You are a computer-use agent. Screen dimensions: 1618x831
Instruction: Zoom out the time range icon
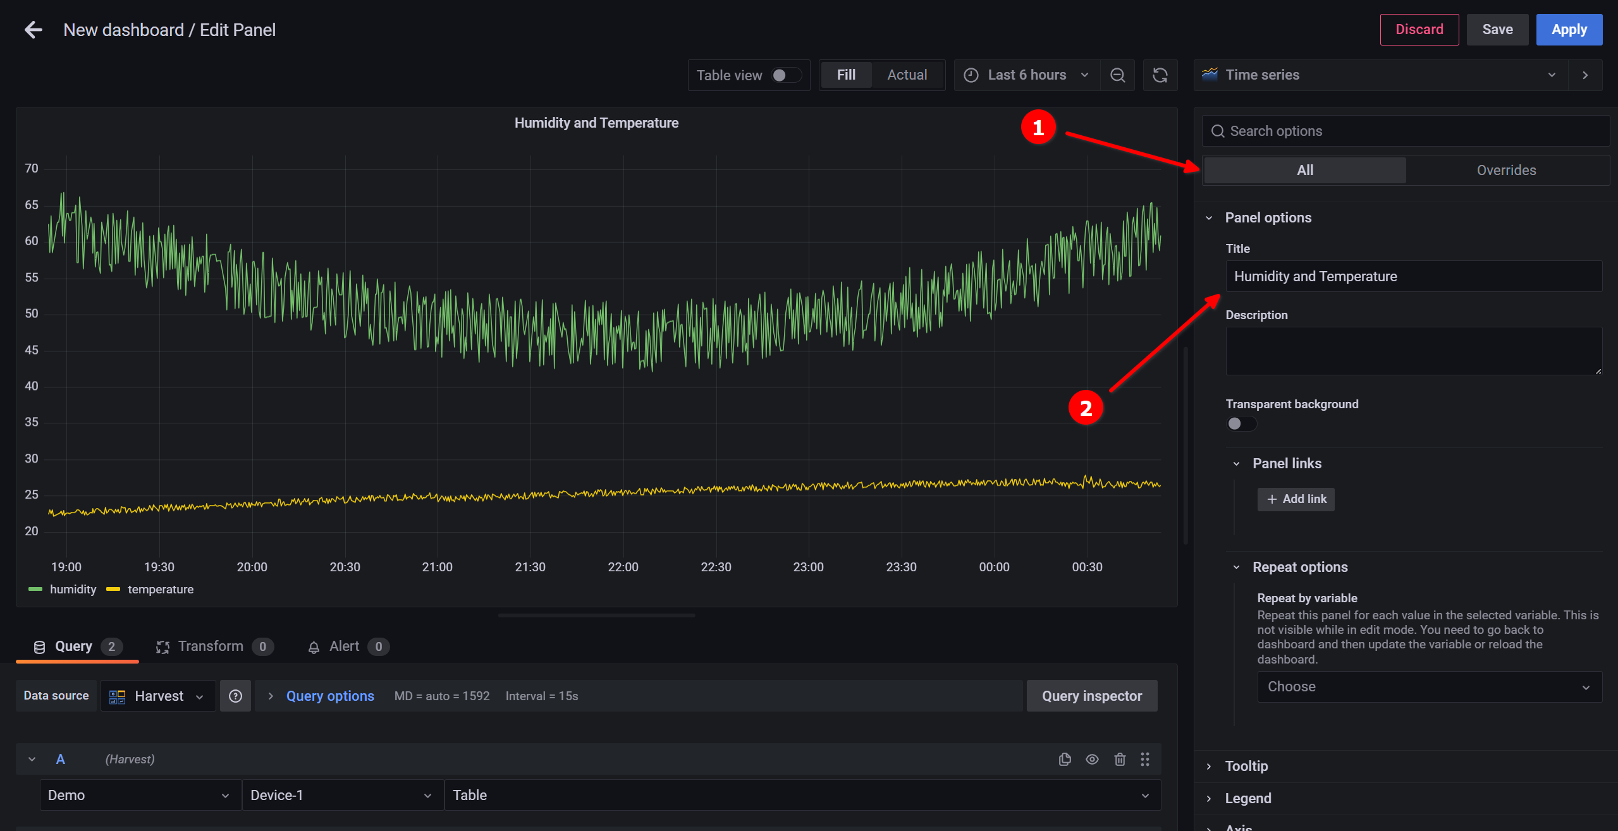1117,75
